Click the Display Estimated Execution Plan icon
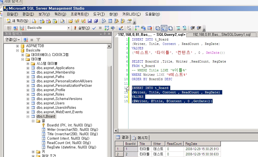This screenshot has width=258, height=157. click(107, 28)
